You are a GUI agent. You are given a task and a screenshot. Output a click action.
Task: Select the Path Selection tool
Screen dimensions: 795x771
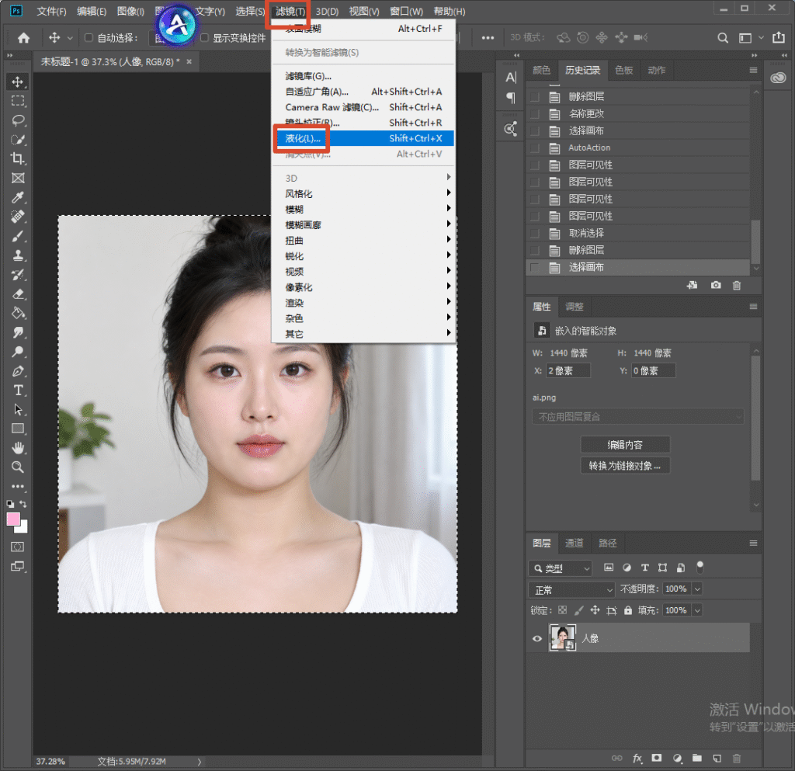tap(18, 410)
